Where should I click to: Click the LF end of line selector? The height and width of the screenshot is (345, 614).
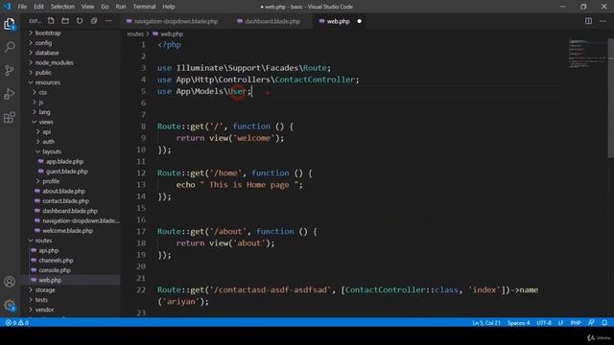[x=560, y=323]
